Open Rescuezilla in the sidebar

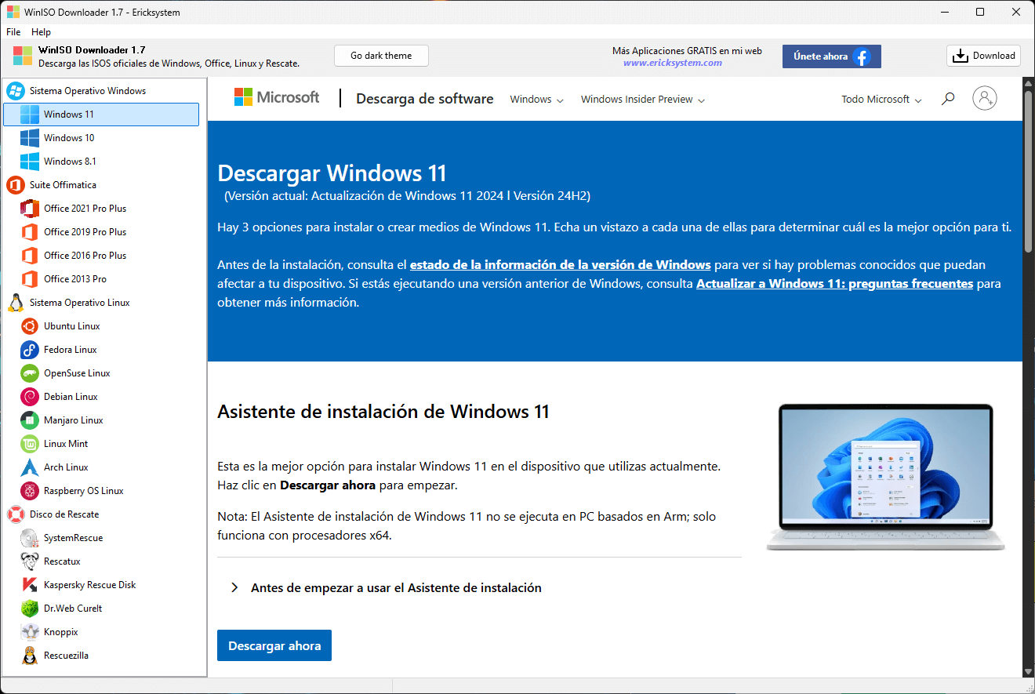pyautogui.click(x=74, y=655)
